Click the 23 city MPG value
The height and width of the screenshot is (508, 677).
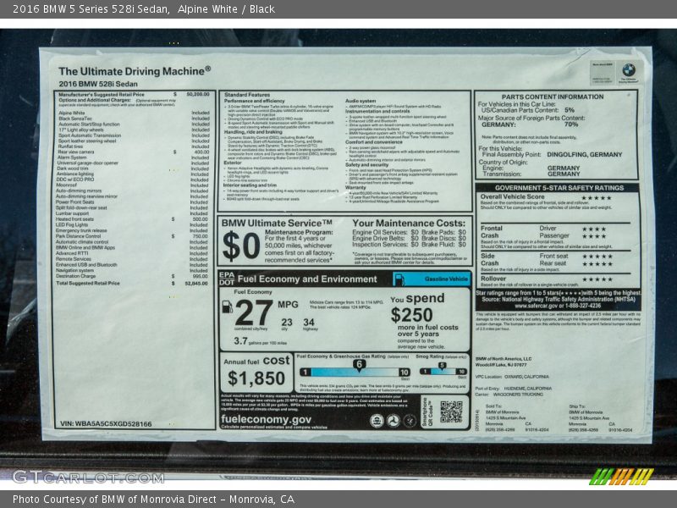pos(287,323)
